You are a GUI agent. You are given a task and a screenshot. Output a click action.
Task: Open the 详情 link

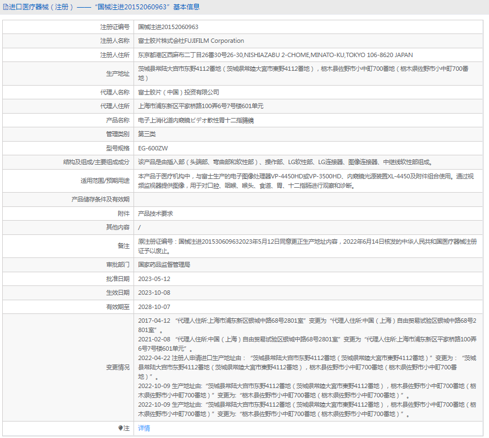[144, 428]
